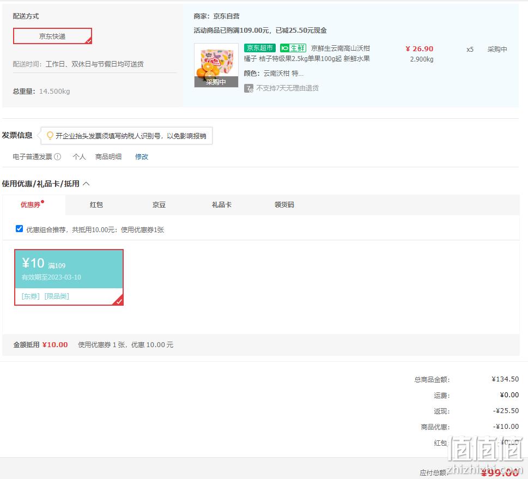
Task: Collapse the 使用优惠/礼品卡/抵用 section
Action: point(86,184)
